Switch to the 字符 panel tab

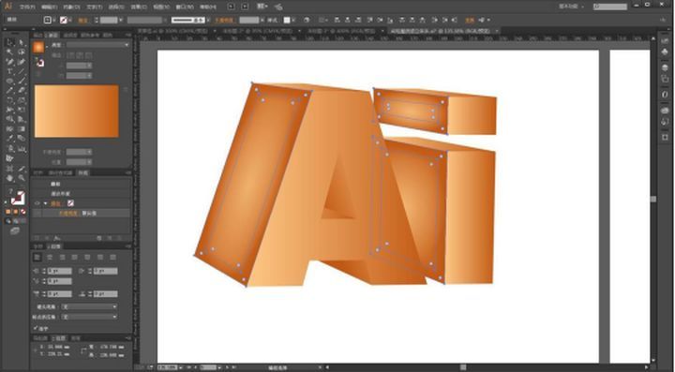38,246
